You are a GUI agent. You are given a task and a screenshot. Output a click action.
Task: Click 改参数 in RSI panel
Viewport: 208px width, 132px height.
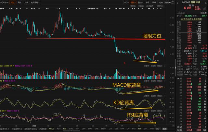coord(147,111)
